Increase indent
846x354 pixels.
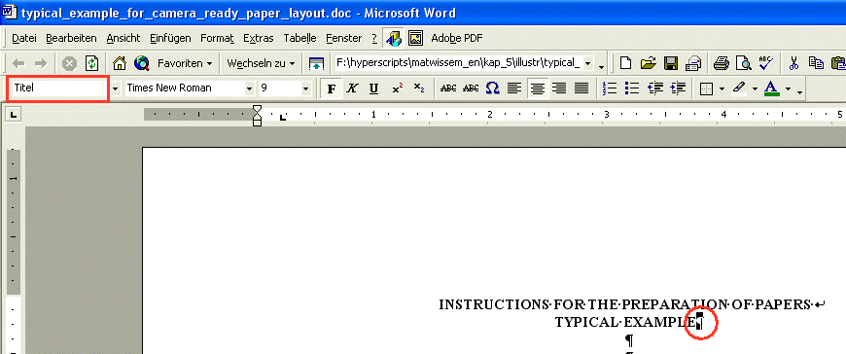point(678,88)
